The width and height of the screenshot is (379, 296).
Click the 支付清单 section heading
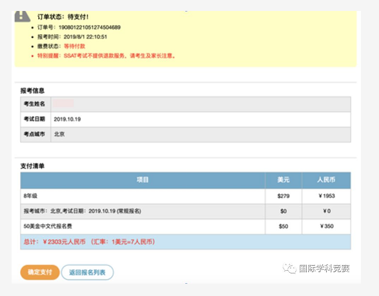32,166
